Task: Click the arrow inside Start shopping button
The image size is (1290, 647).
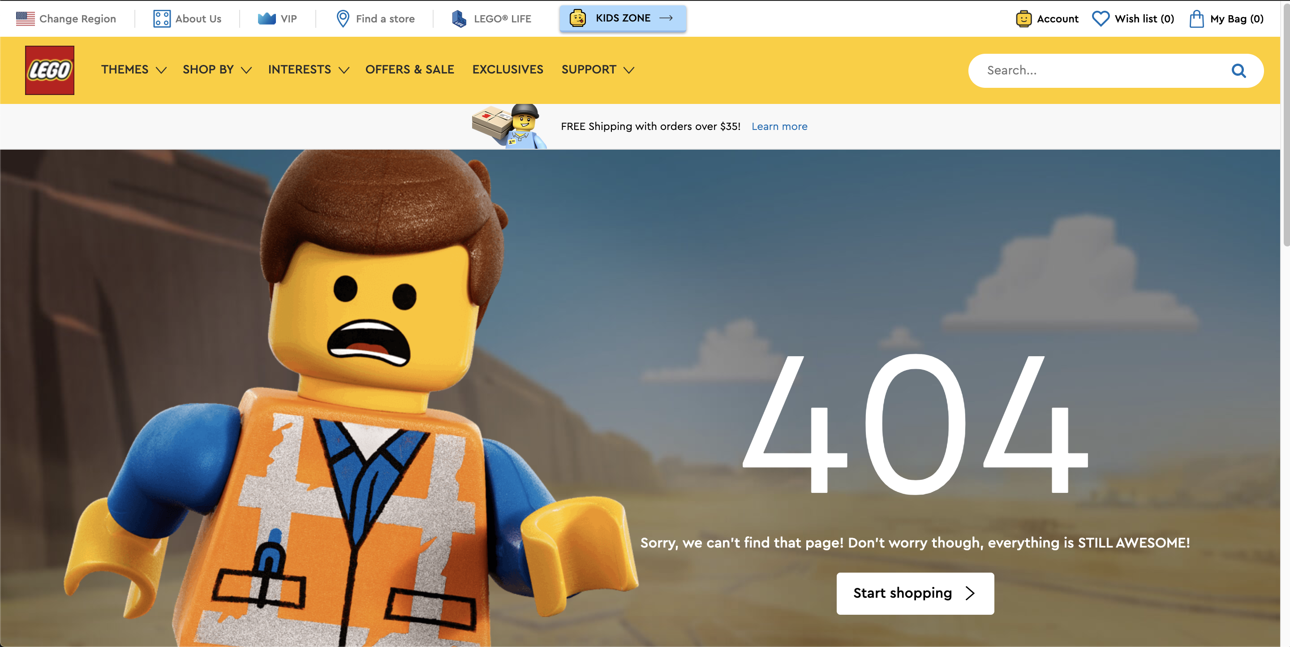Action: (x=970, y=593)
